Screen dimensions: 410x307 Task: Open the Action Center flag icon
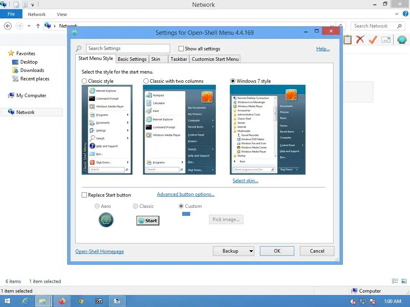click(372, 301)
